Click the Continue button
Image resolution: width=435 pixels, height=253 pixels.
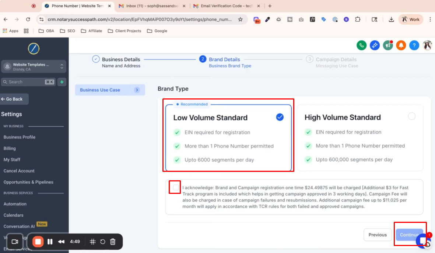(x=409, y=235)
